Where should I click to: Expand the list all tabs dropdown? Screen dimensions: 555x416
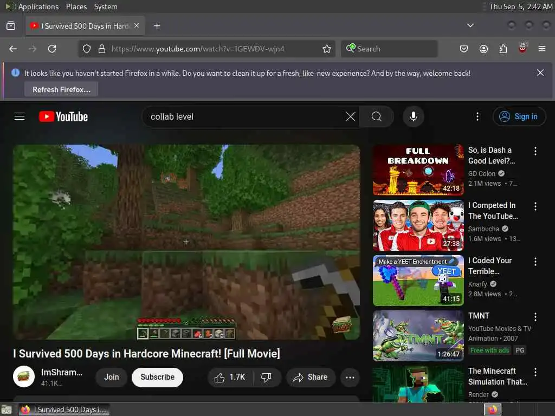[x=470, y=25]
